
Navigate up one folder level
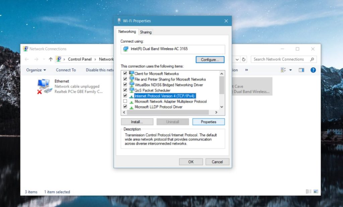click(x=50, y=59)
